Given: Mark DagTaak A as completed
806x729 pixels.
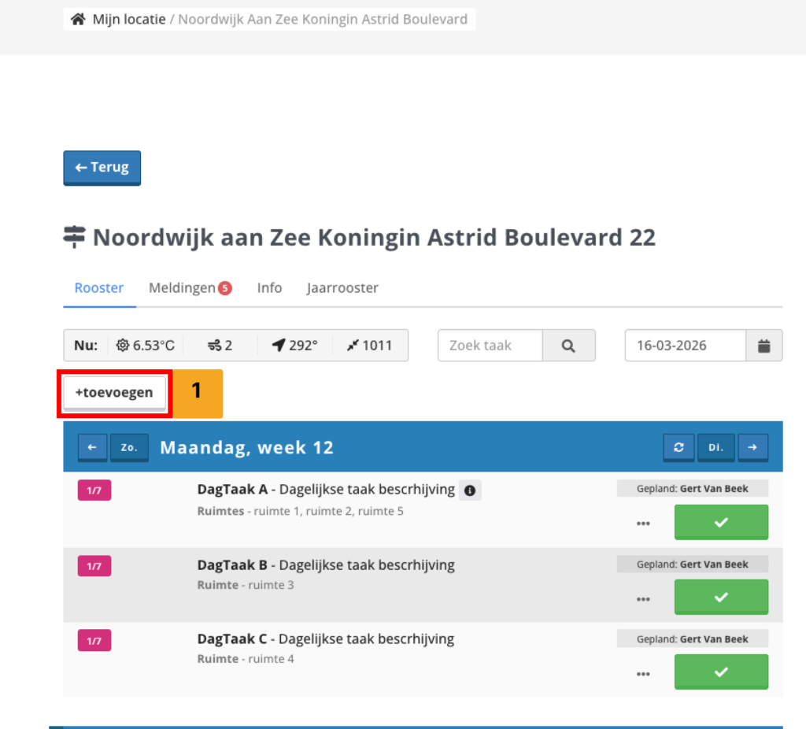Looking at the screenshot, I should (x=721, y=522).
